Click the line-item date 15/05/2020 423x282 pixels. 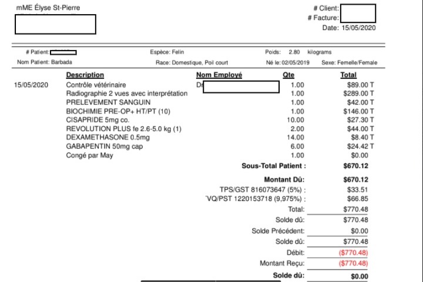click(x=31, y=85)
